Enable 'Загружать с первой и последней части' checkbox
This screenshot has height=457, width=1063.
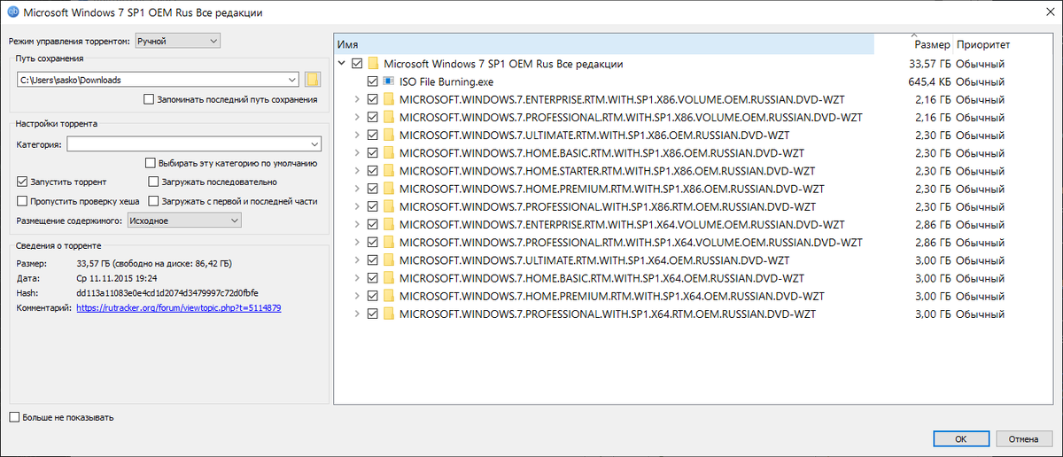(154, 201)
